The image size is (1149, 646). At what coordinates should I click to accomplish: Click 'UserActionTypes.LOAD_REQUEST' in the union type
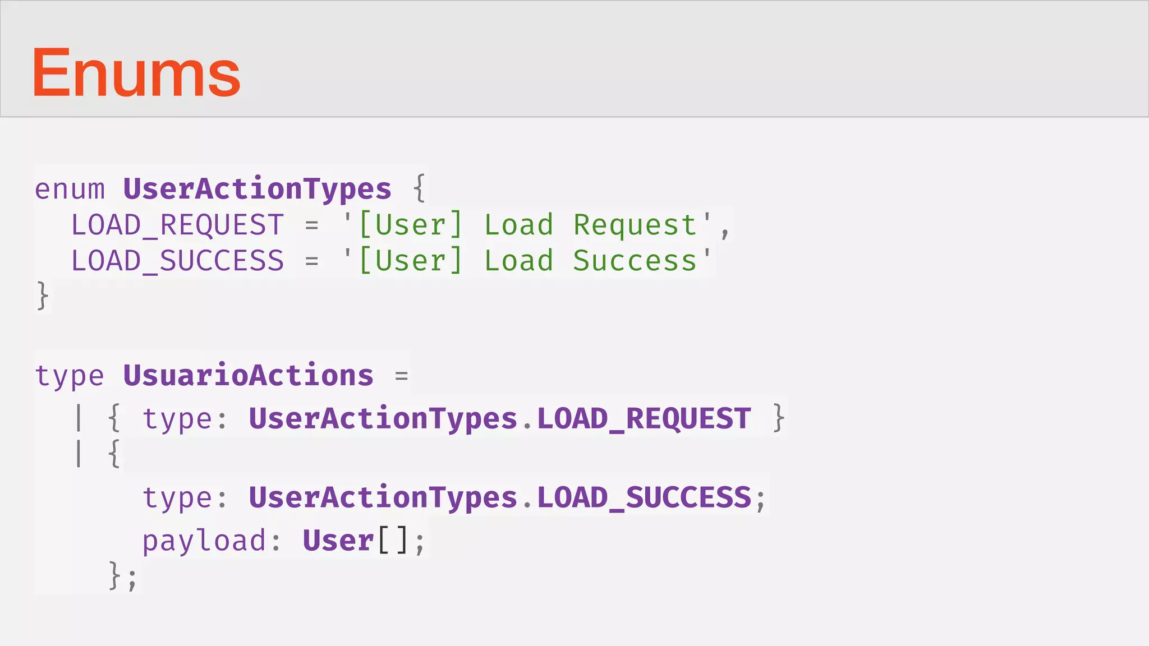pyautogui.click(x=499, y=419)
